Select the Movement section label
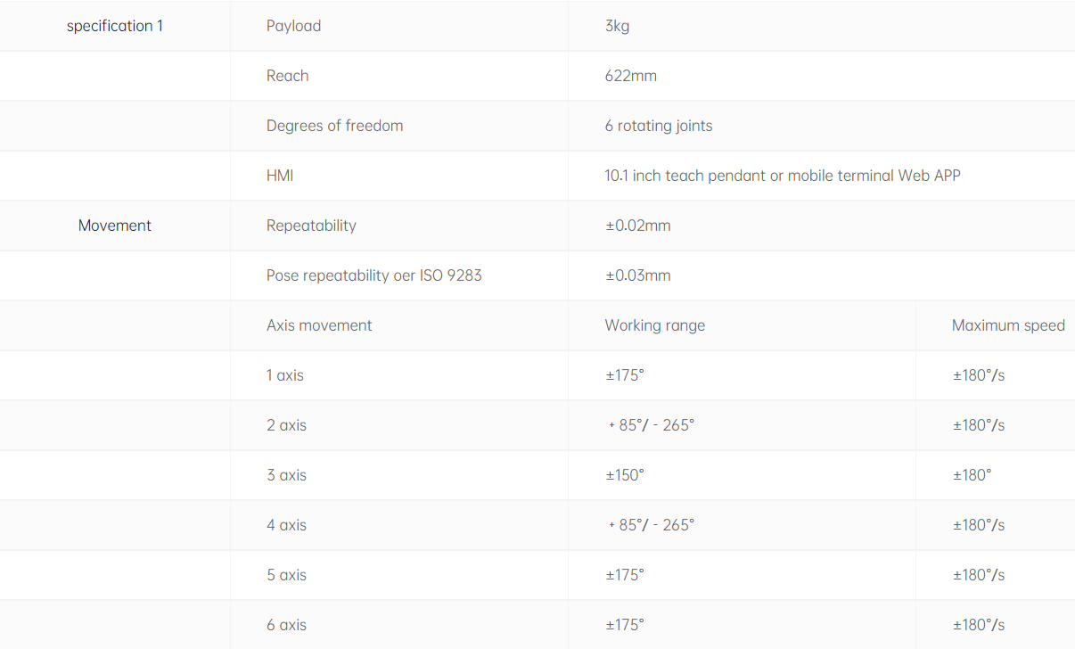 point(115,226)
